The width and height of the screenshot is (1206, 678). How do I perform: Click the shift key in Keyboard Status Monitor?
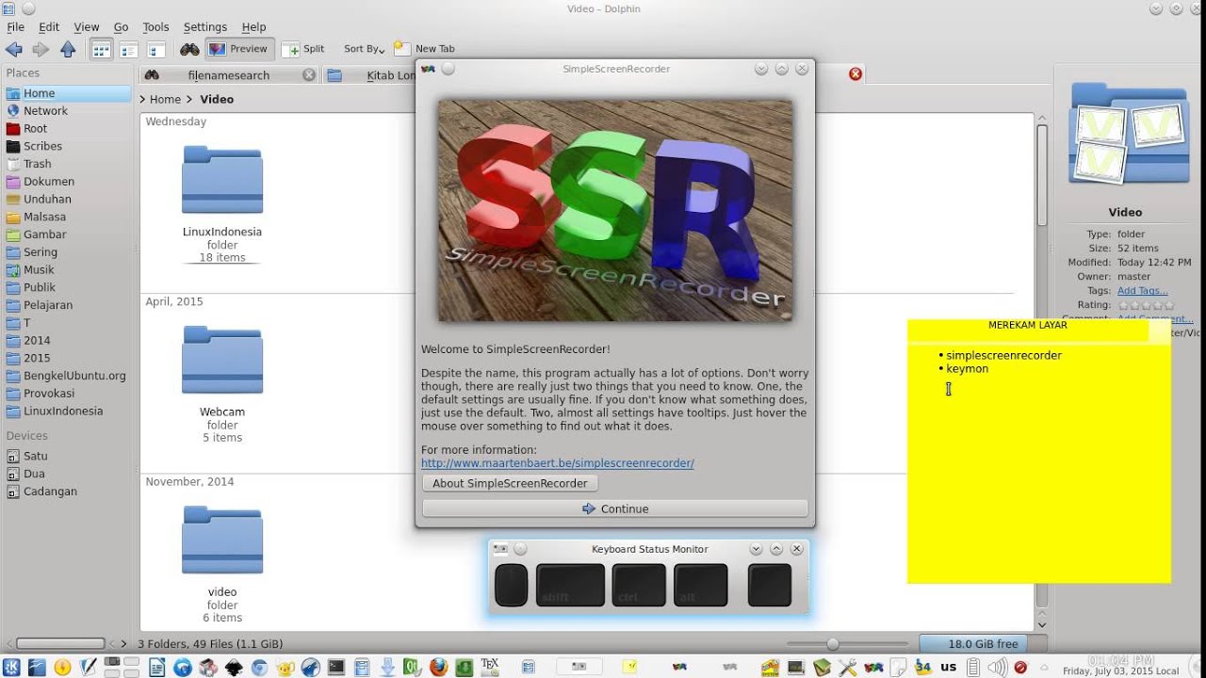570,585
